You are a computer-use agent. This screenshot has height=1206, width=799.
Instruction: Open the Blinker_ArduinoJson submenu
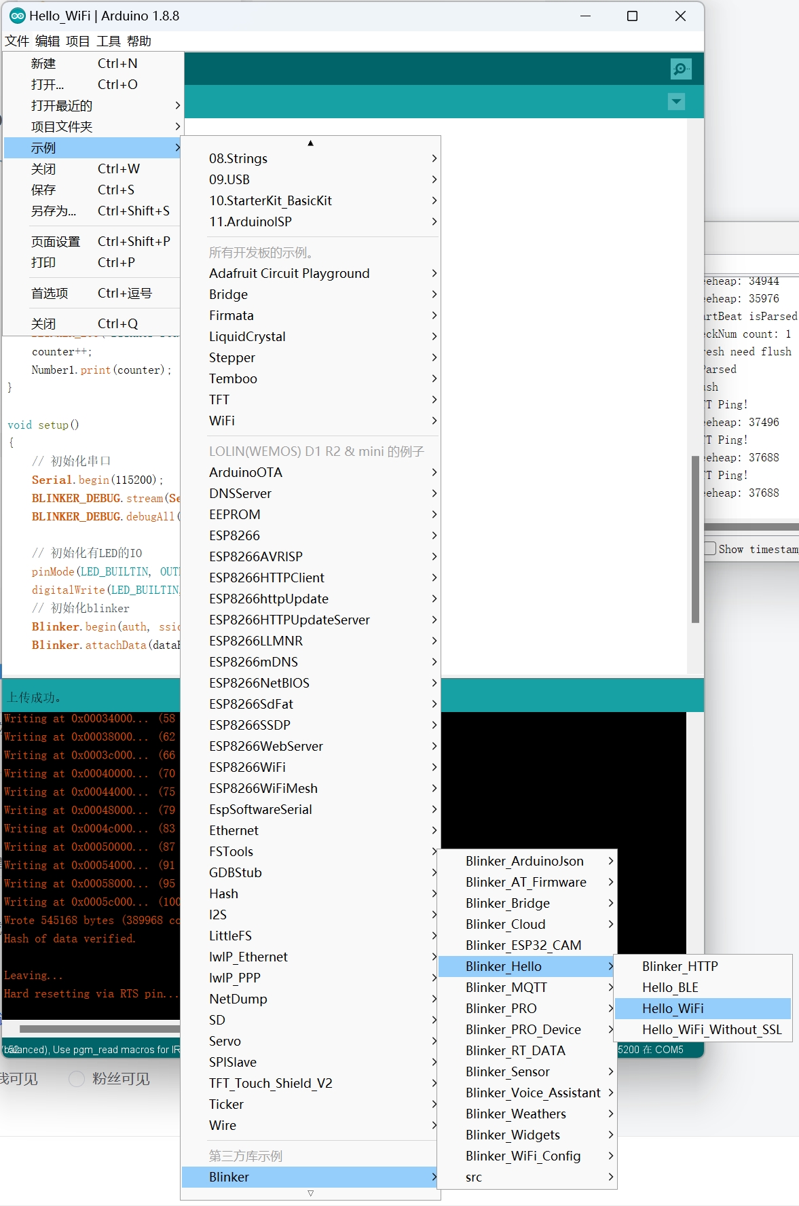[527, 861]
